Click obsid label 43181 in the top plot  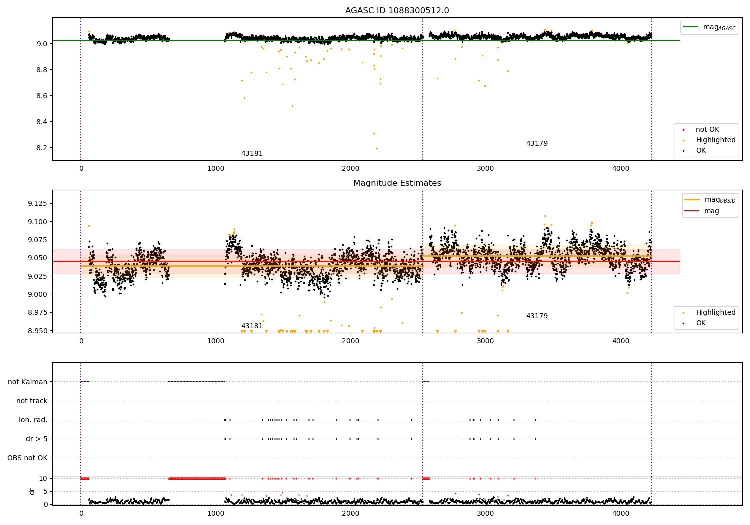click(252, 154)
